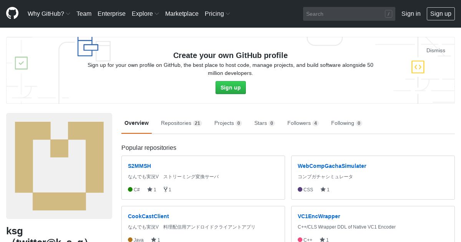Click the slash shortcut icon in search
This screenshot has height=242, width=461.
tap(388, 14)
